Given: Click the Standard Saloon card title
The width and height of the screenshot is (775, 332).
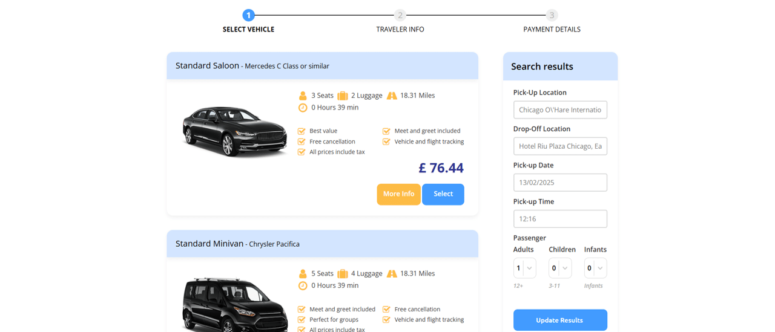Looking at the screenshot, I should (252, 66).
